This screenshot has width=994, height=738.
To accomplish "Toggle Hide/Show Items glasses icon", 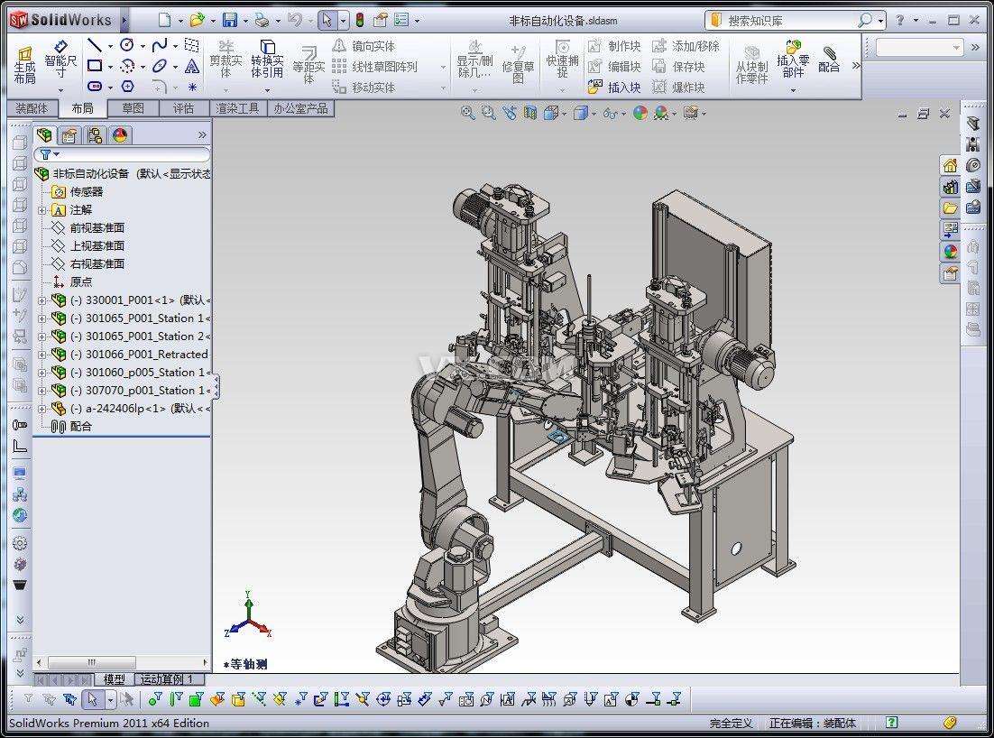I will [611, 113].
